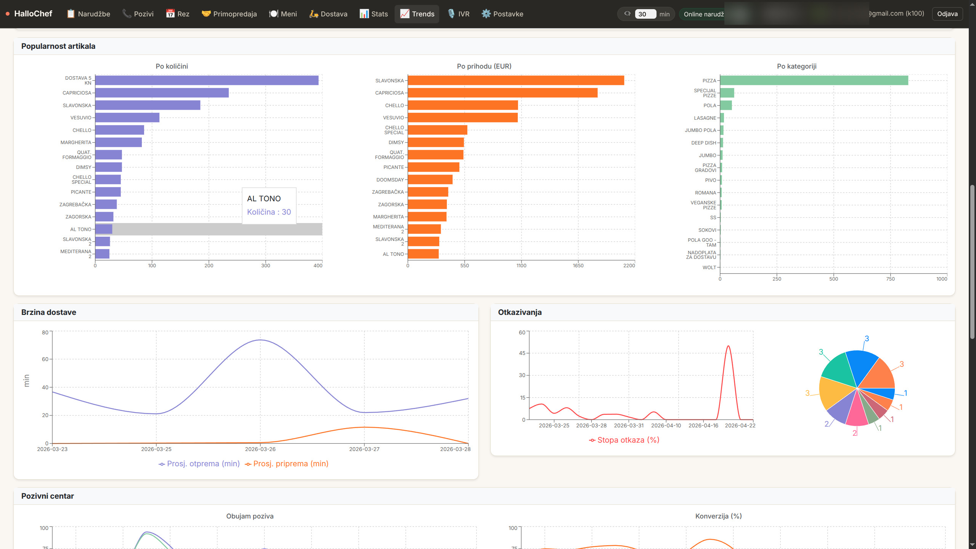Toggle Stopa otkaza legend entry
976x549 pixels.
pos(624,440)
